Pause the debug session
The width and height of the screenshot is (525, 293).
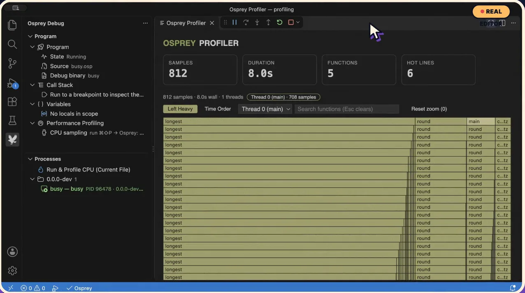coord(235,23)
